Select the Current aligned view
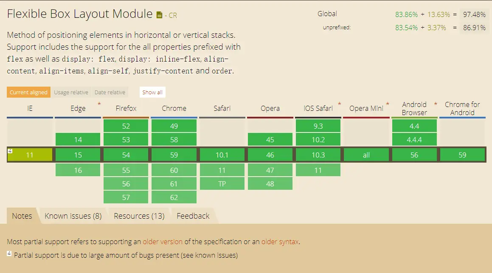This screenshot has height=273, width=492. tap(28, 92)
